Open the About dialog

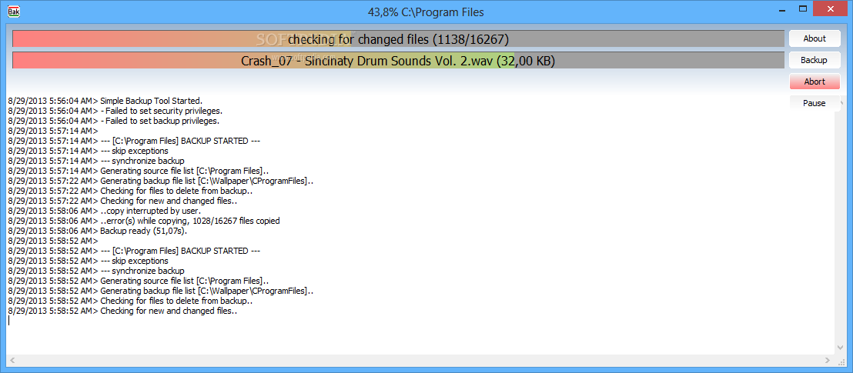click(x=815, y=38)
